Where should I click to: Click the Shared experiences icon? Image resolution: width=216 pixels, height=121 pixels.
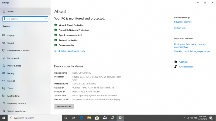(x=4, y=111)
